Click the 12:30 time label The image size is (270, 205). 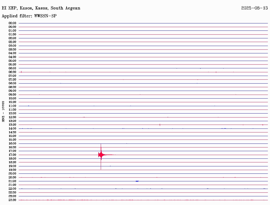coord(12,117)
